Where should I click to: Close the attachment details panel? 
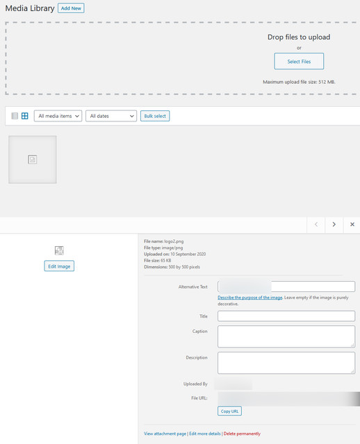[x=352, y=224]
